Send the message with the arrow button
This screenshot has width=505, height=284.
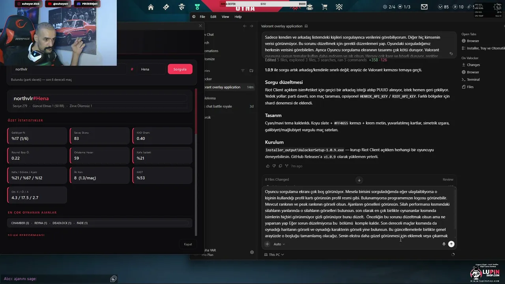pos(451,244)
